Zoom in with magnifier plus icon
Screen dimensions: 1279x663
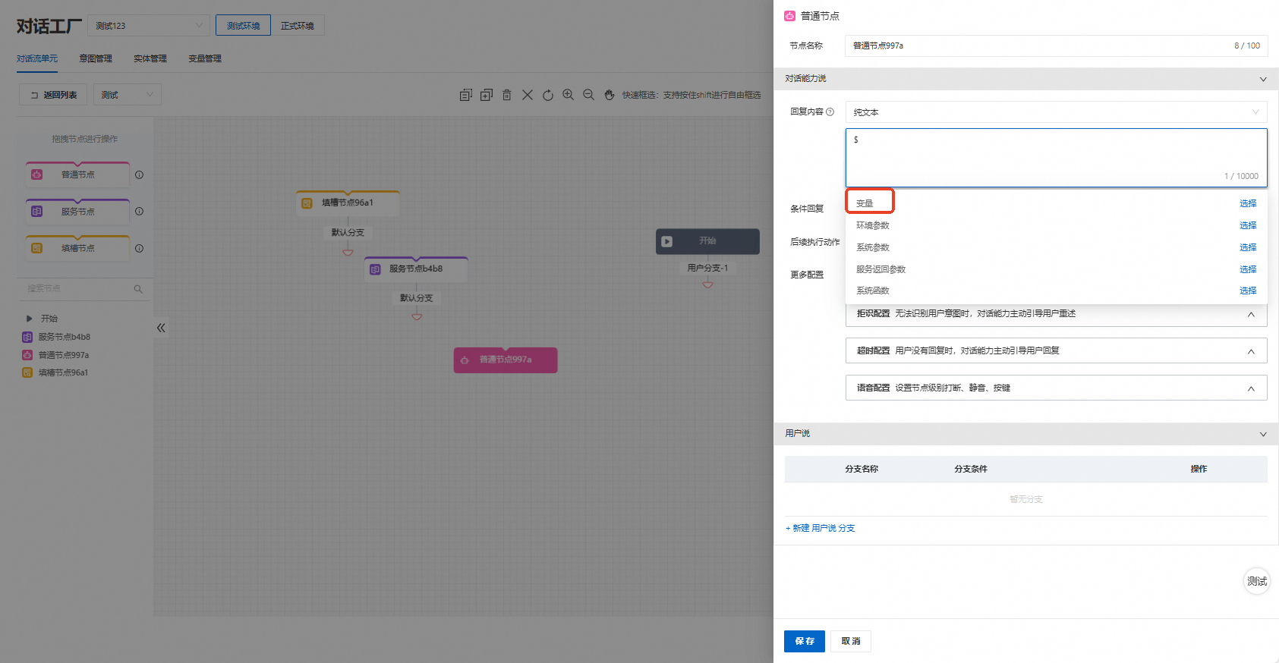(x=568, y=95)
